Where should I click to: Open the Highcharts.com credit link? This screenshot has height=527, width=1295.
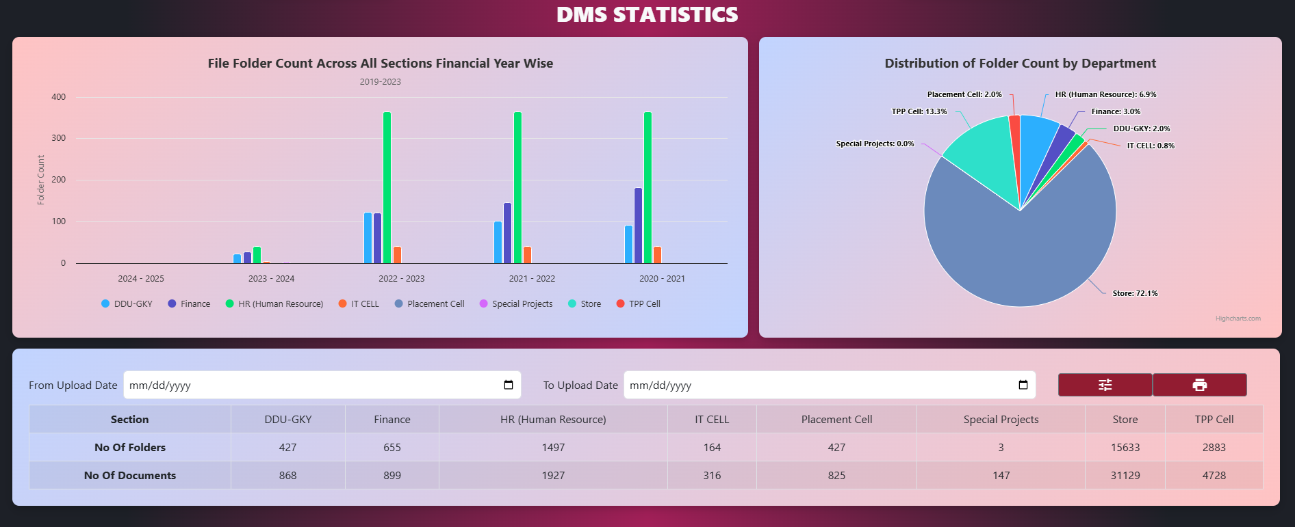[x=1238, y=319]
